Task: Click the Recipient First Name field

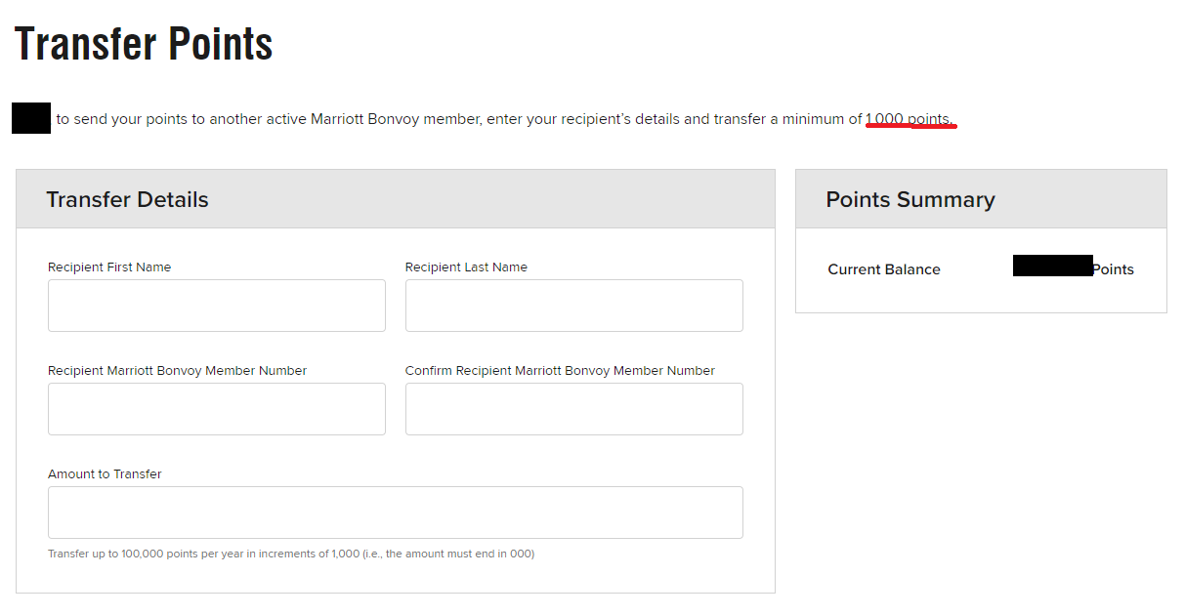Action: (217, 306)
